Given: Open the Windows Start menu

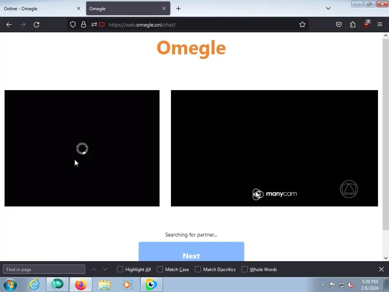Looking at the screenshot, I should [x=10, y=284].
